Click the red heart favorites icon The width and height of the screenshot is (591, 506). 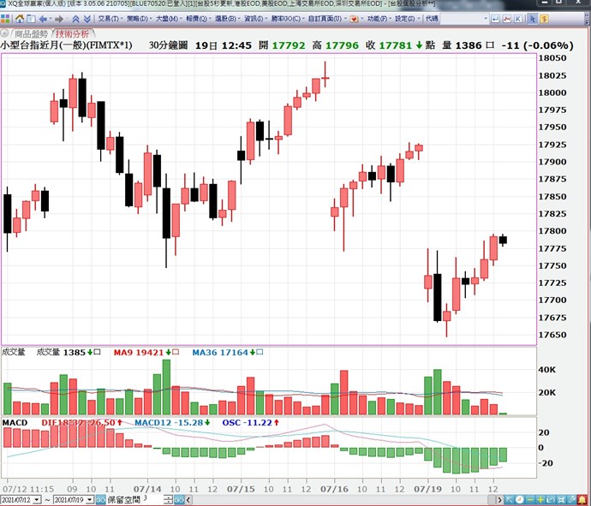coord(354,19)
